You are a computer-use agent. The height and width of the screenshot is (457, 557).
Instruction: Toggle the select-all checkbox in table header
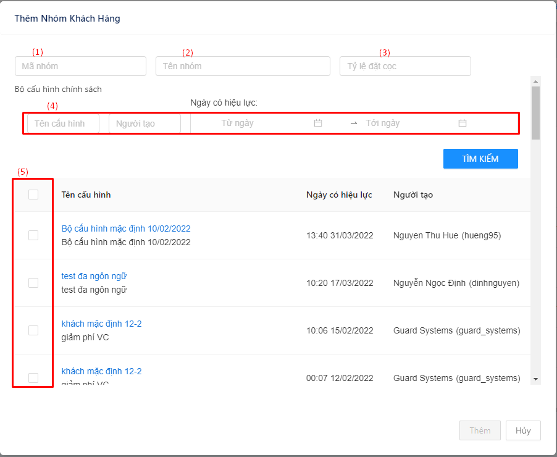coord(33,195)
